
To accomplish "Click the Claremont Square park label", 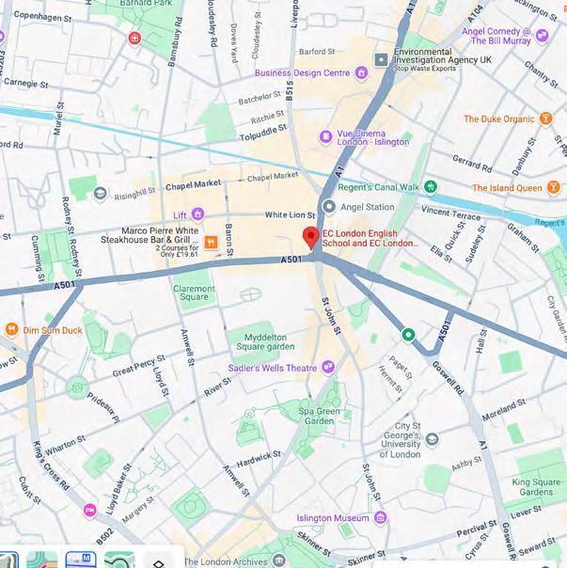I will (195, 292).
